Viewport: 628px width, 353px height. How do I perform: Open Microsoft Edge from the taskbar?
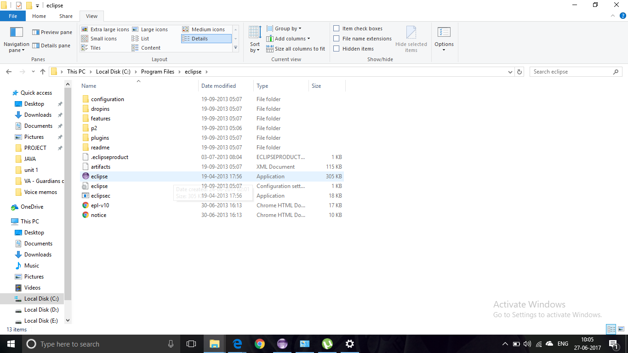coord(237,343)
